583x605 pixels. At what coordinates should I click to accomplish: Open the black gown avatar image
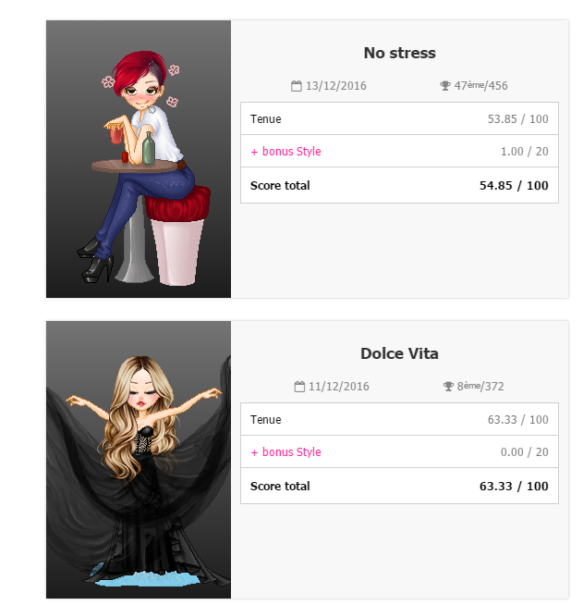[139, 460]
